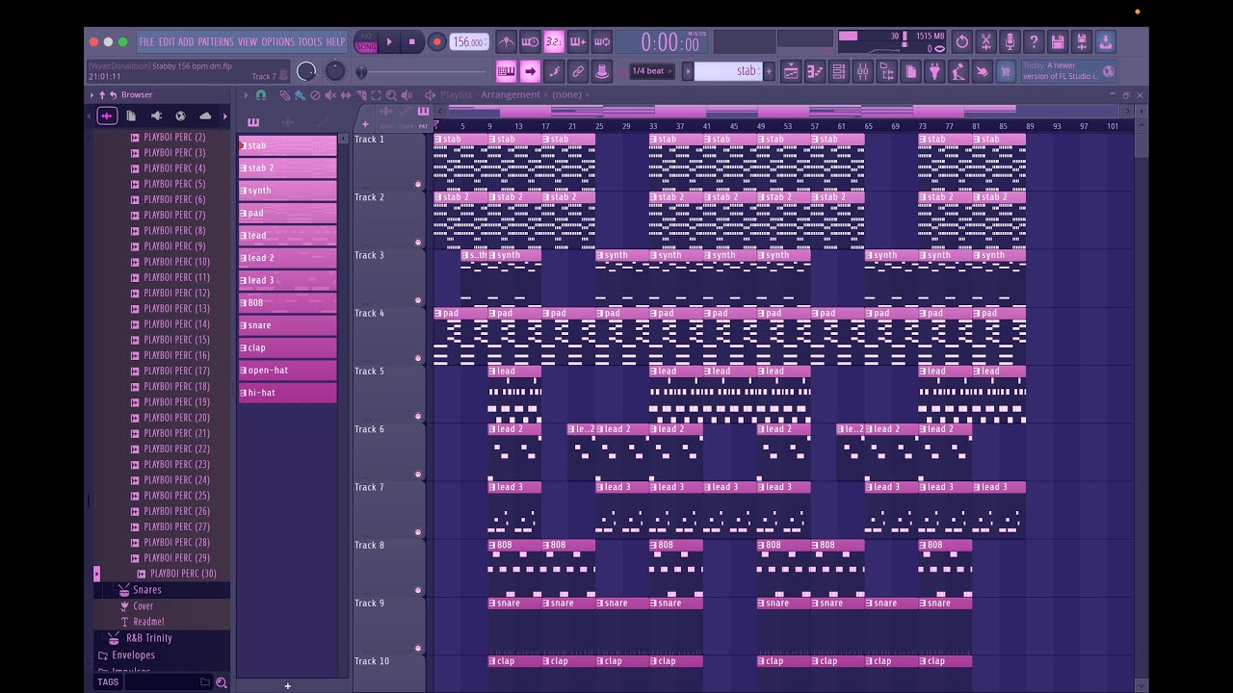Viewport: 1233px width, 693px height.
Task: Switch the Pat/Song mode toggle
Action: [x=366, y=42]
